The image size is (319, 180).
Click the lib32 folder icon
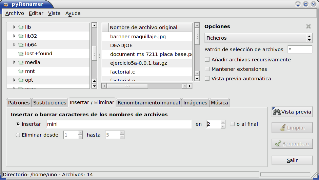point(21,36)
